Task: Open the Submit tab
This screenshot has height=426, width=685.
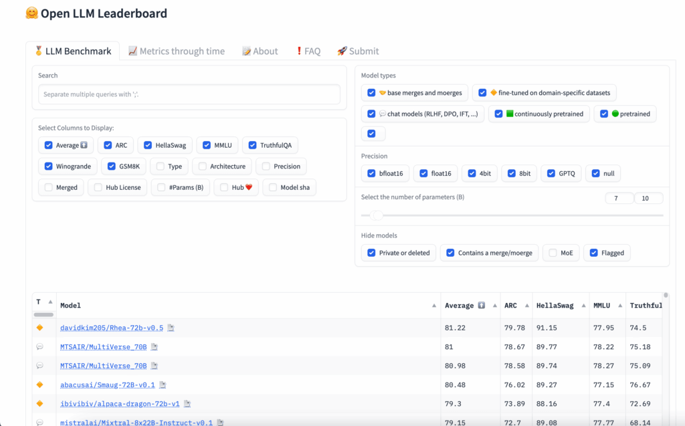Action: point(357,51)
